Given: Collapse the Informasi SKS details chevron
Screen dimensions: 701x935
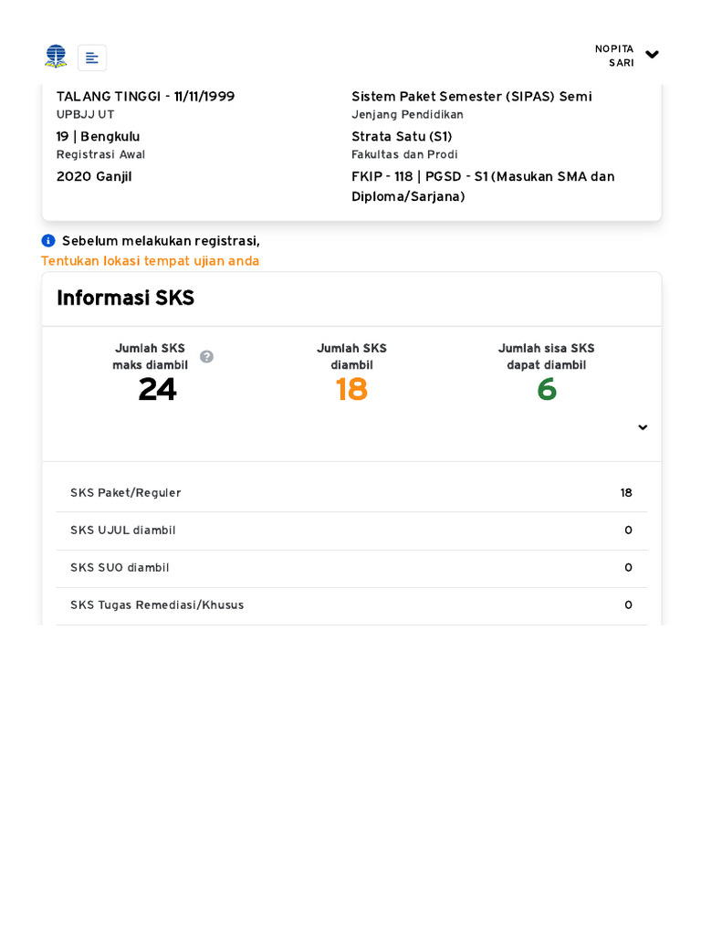Looking at the screenshot, I should tap(643, 427).
